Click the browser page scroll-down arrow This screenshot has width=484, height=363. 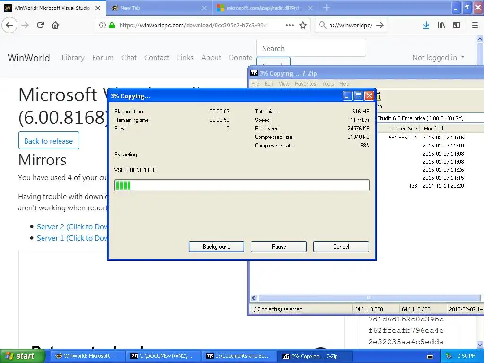tap(480, 345)
